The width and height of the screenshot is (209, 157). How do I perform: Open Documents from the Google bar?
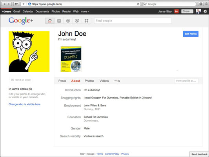tap(42, 11)
